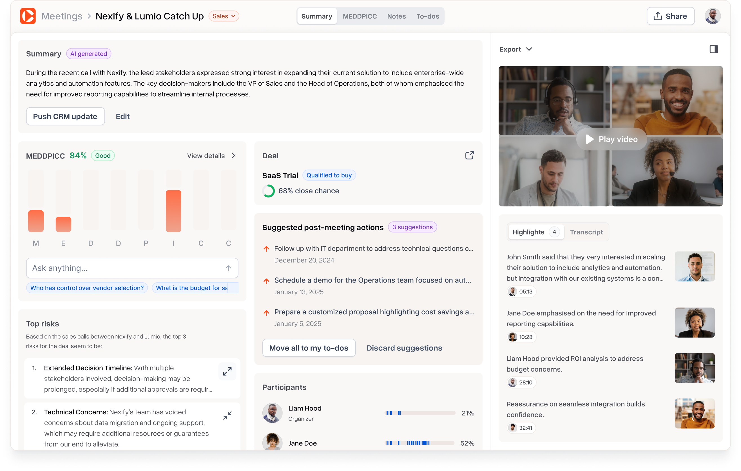
Task: Open the deal in external link icon
Action: [x=469, y=155]
